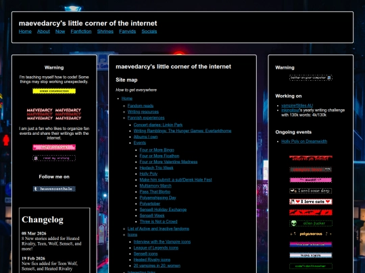Click the 'I need some sleep' badge

pyautogui.click(x=311, y=191)
